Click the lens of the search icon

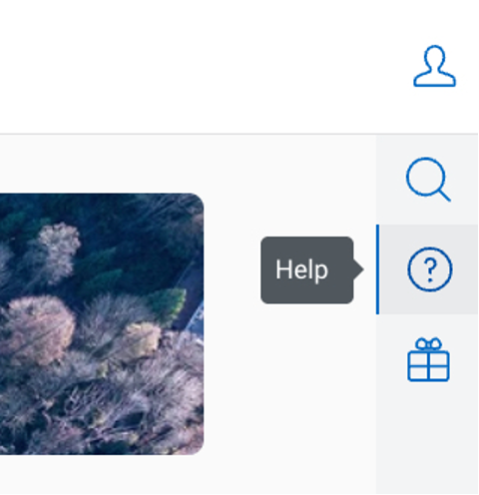click(425, 177)
